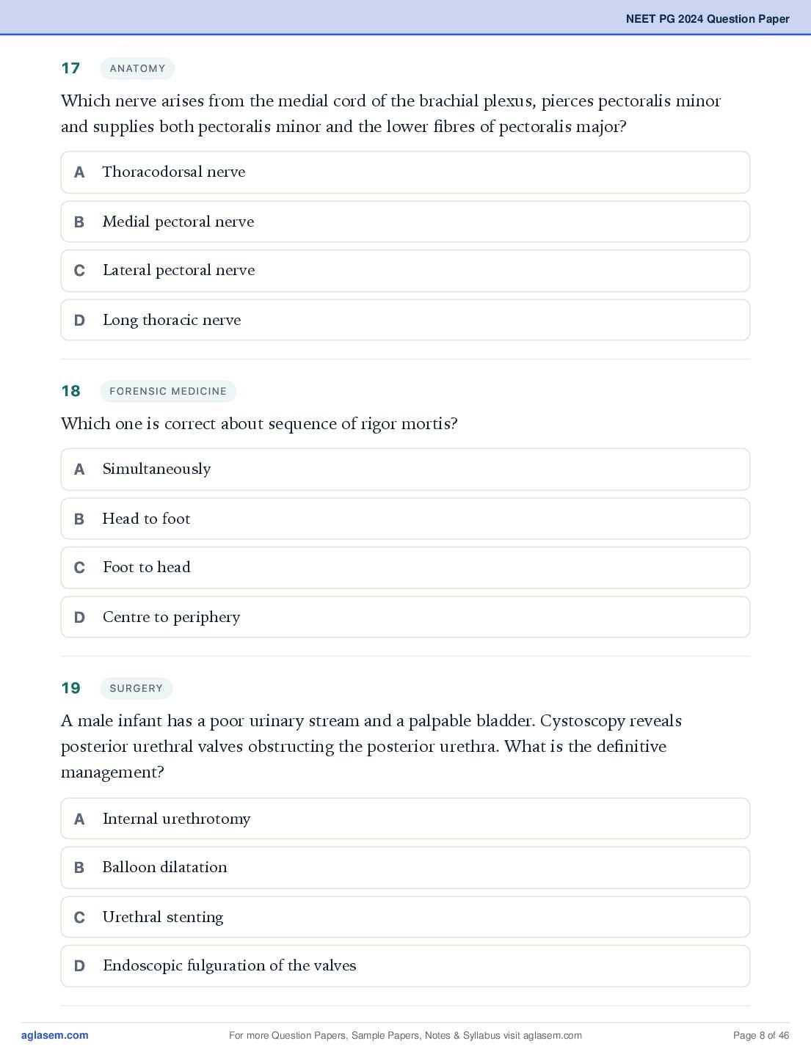Pick Urethral stenting option
The image size is (811, 1049).
pos(405,917)
